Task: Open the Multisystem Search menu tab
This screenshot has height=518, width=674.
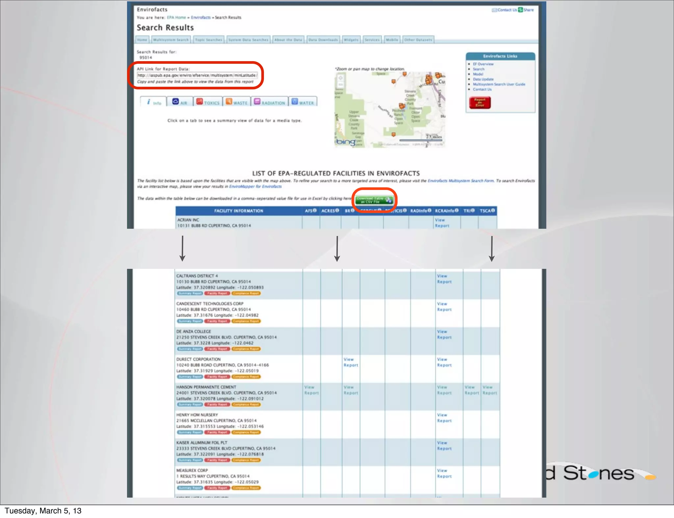Action: pos(171,40)
